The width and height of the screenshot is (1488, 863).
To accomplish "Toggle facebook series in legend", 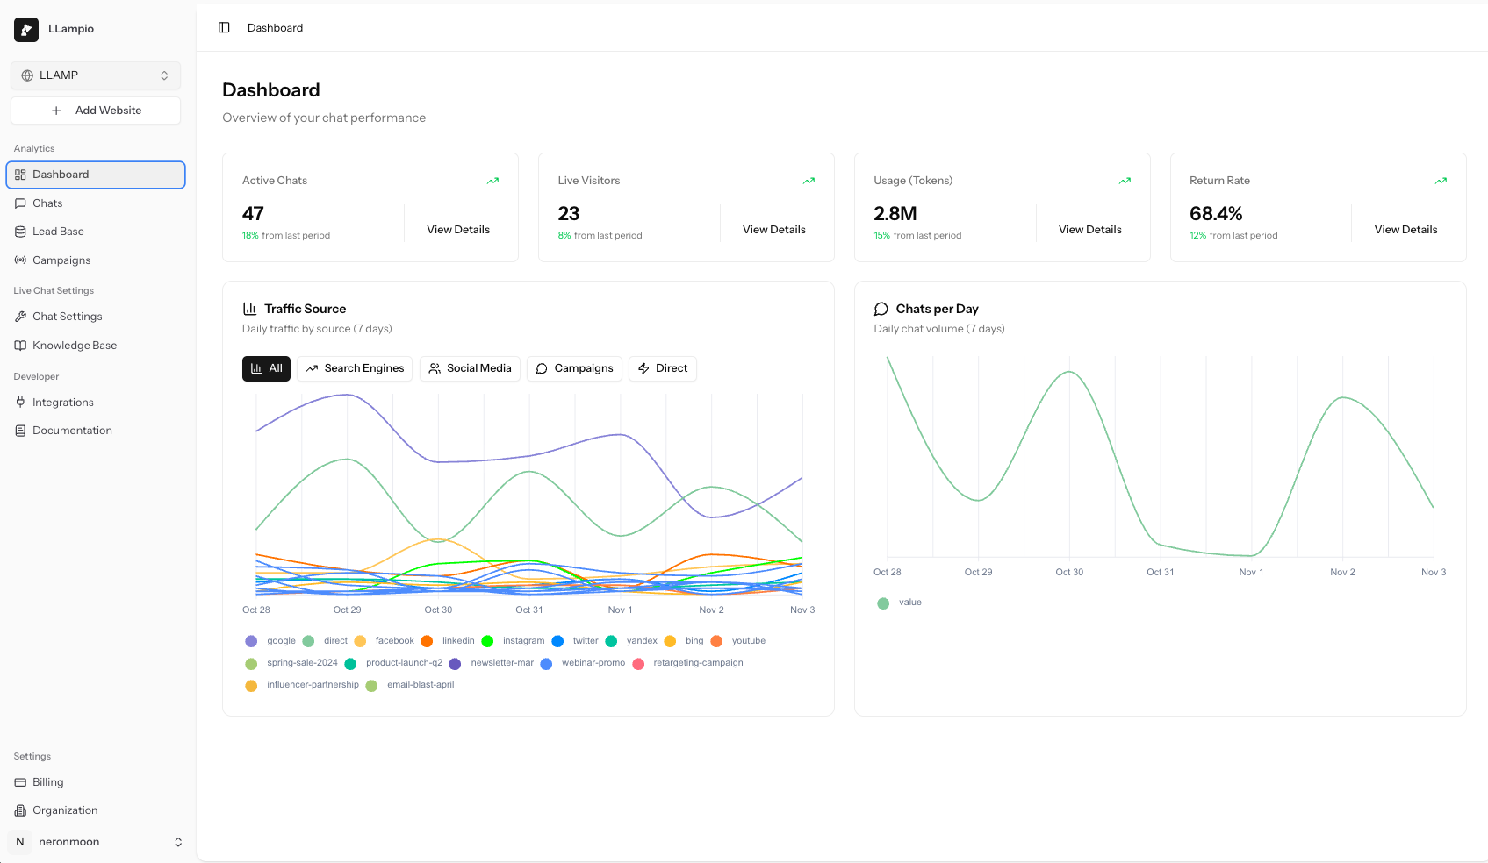I will (x=385, y=641).
